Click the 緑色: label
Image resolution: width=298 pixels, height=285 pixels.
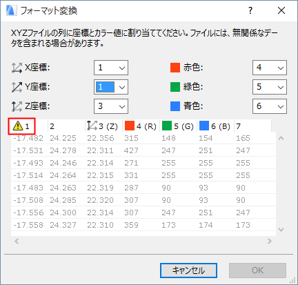pyautogui.click(x=193, y=87)
